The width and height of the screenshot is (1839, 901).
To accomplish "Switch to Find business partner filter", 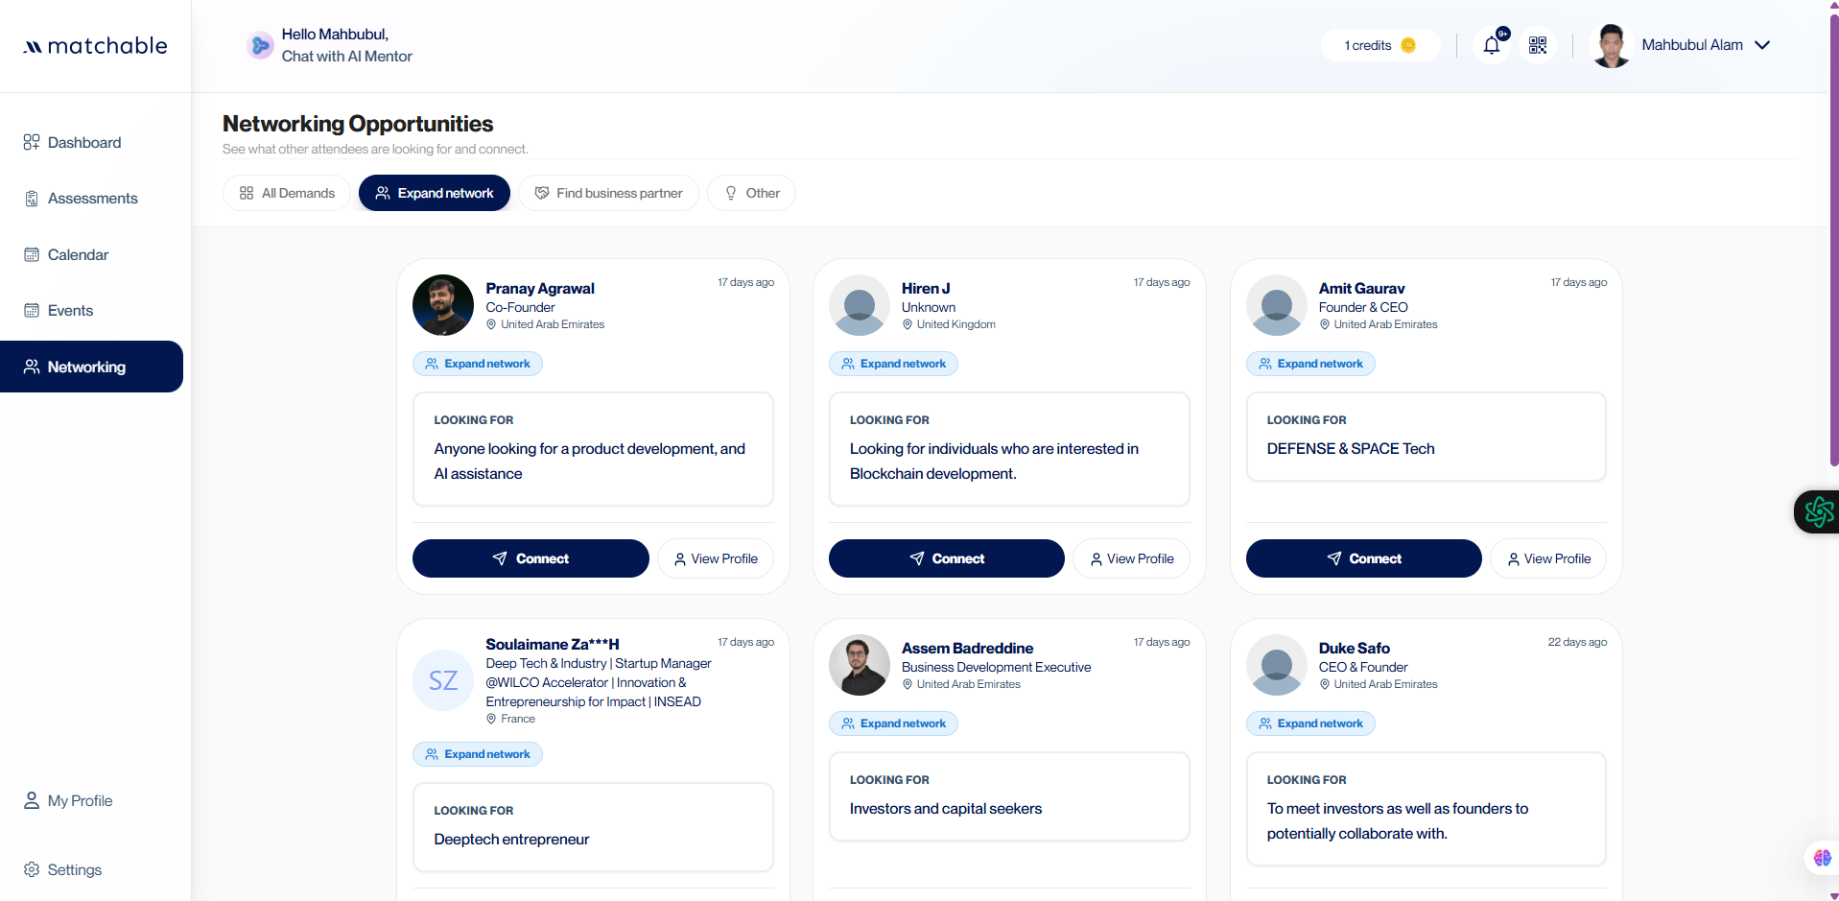I will (x=608, y=193).
